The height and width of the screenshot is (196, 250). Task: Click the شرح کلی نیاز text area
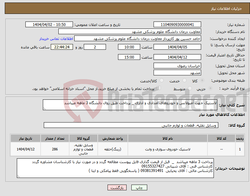point(130,105)
